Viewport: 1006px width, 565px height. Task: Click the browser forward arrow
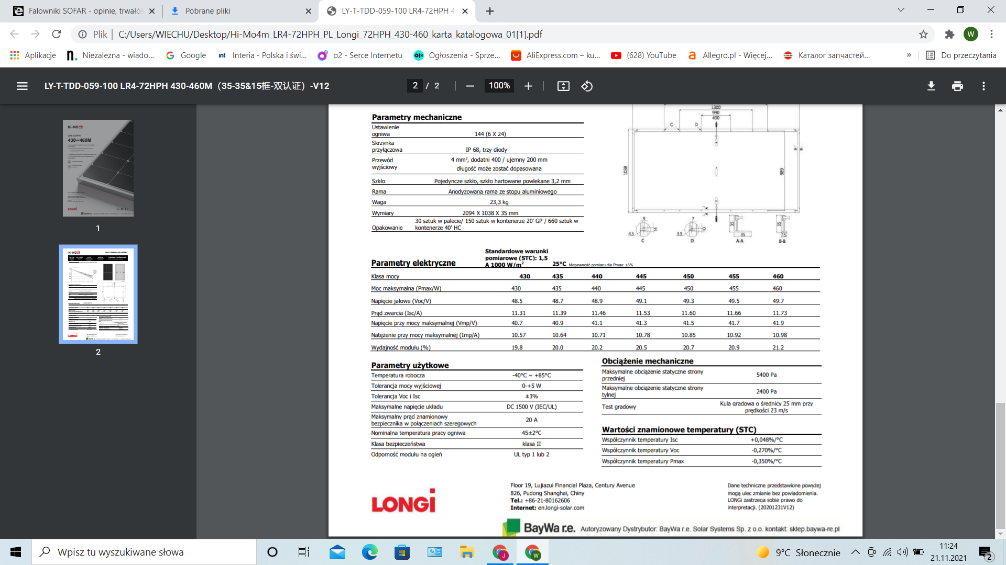click(35, 34)
